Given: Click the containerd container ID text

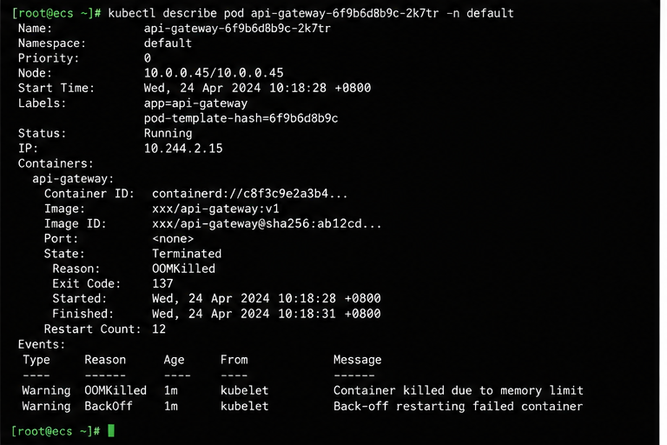Looking at the screenshot, I should pyautogui.click(x=250, y=194).
